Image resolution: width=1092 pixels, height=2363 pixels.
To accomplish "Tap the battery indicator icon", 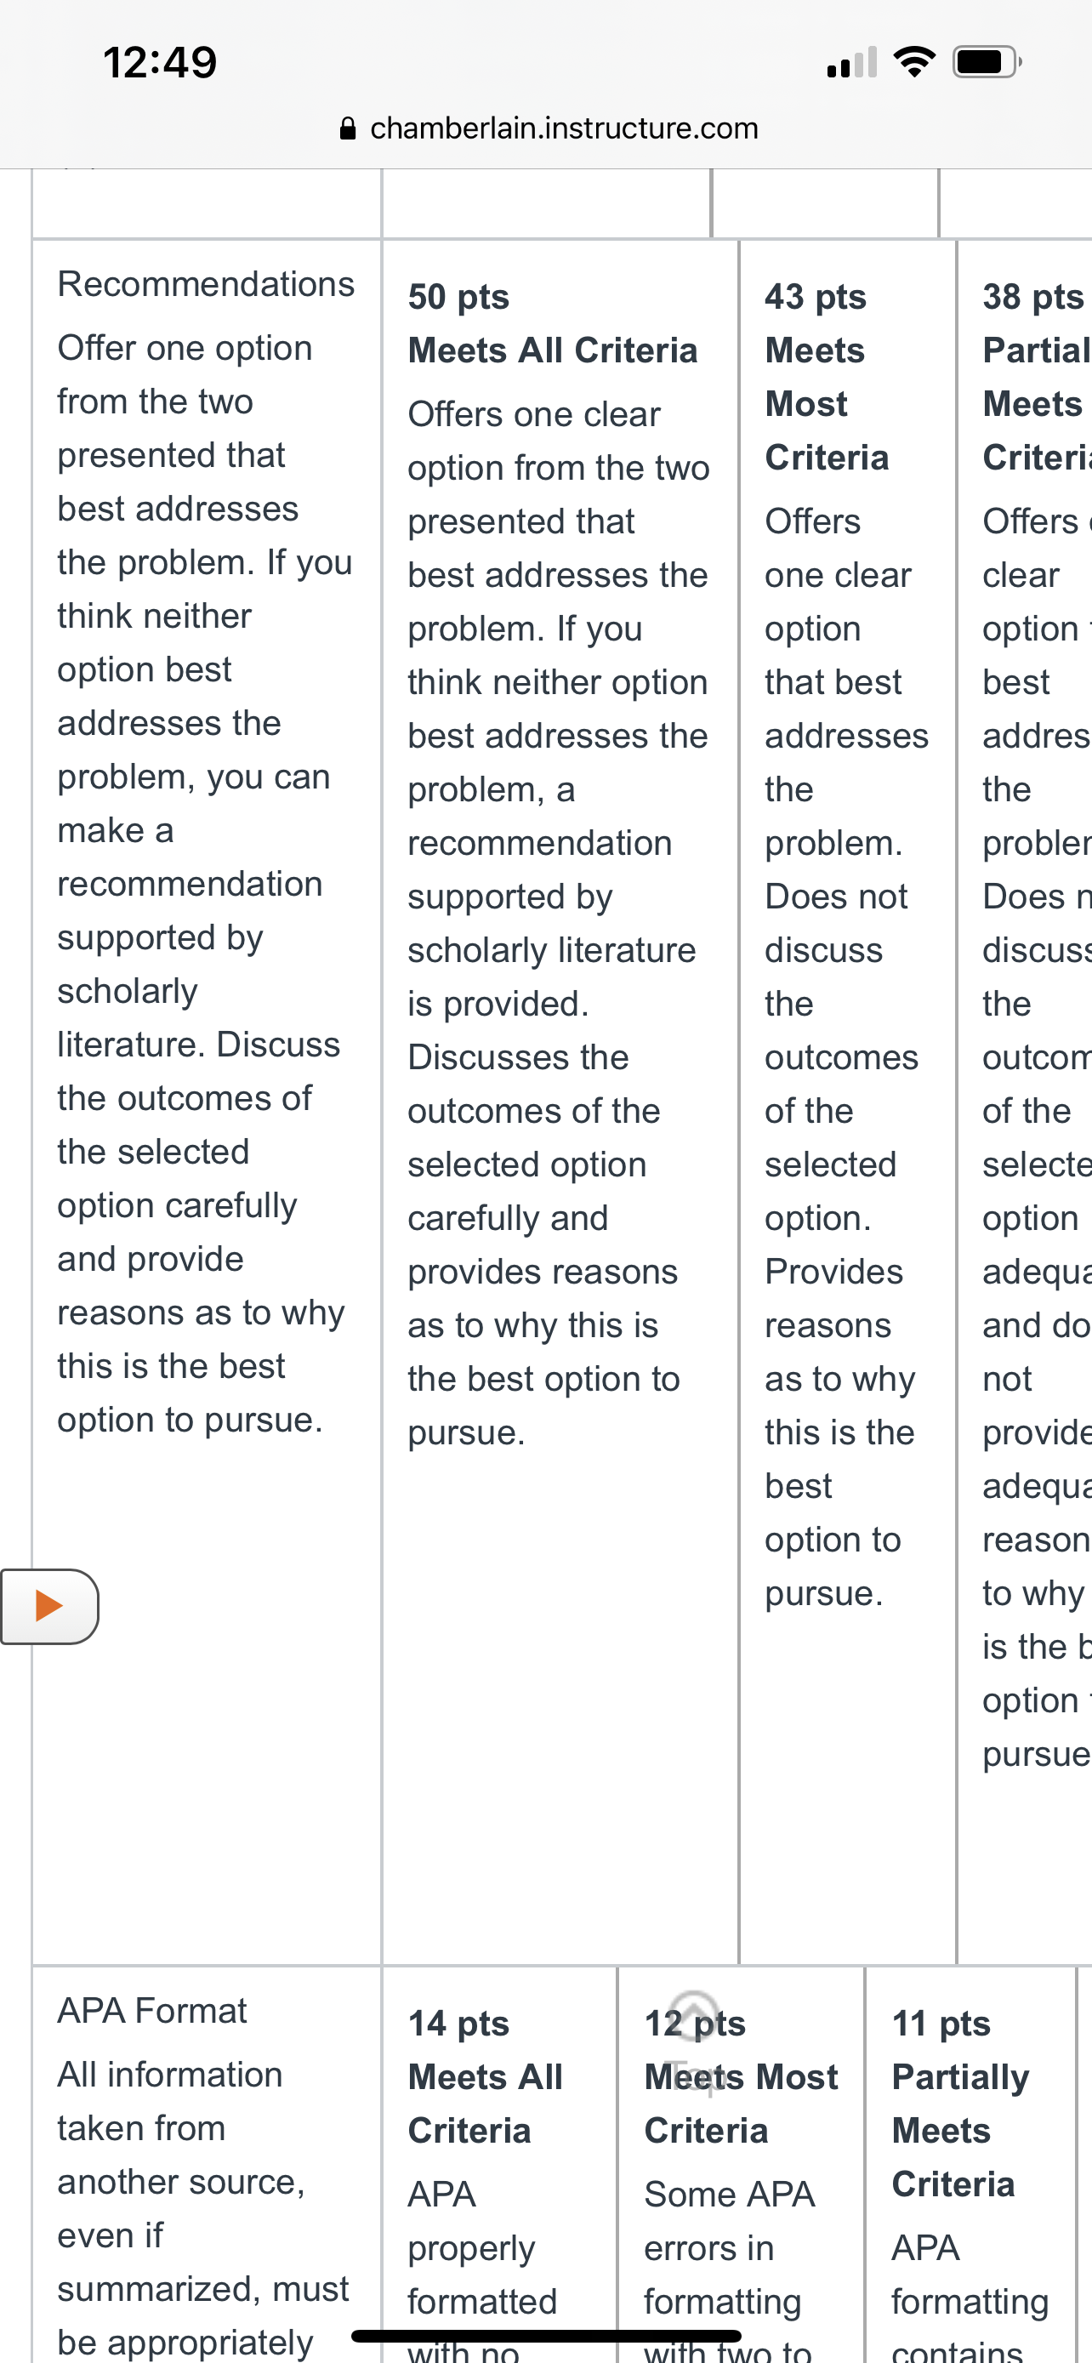I will tap(987, 61).
